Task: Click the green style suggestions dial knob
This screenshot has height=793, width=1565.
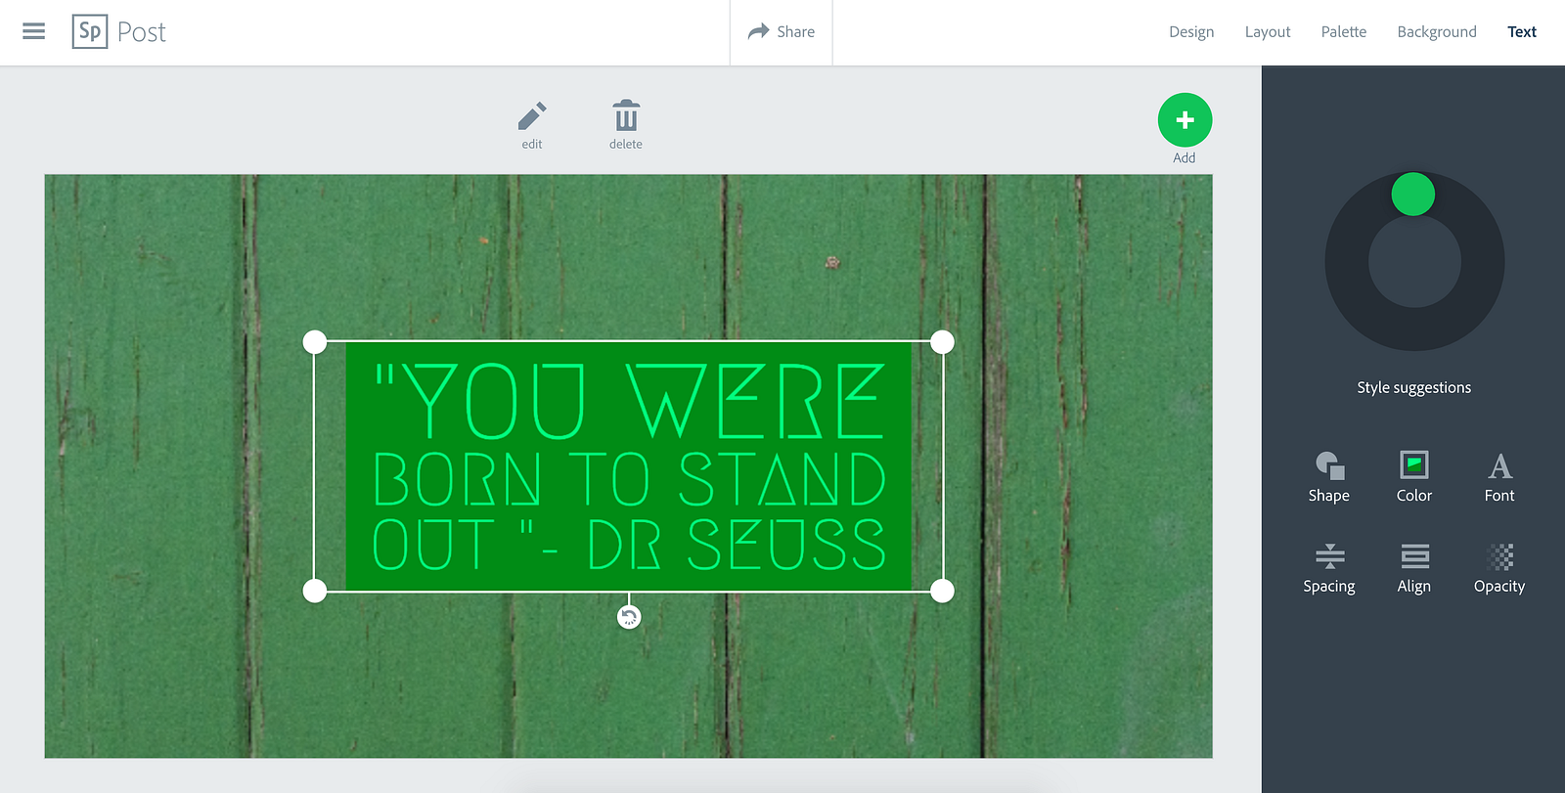Action: (x=1413, y=195)
